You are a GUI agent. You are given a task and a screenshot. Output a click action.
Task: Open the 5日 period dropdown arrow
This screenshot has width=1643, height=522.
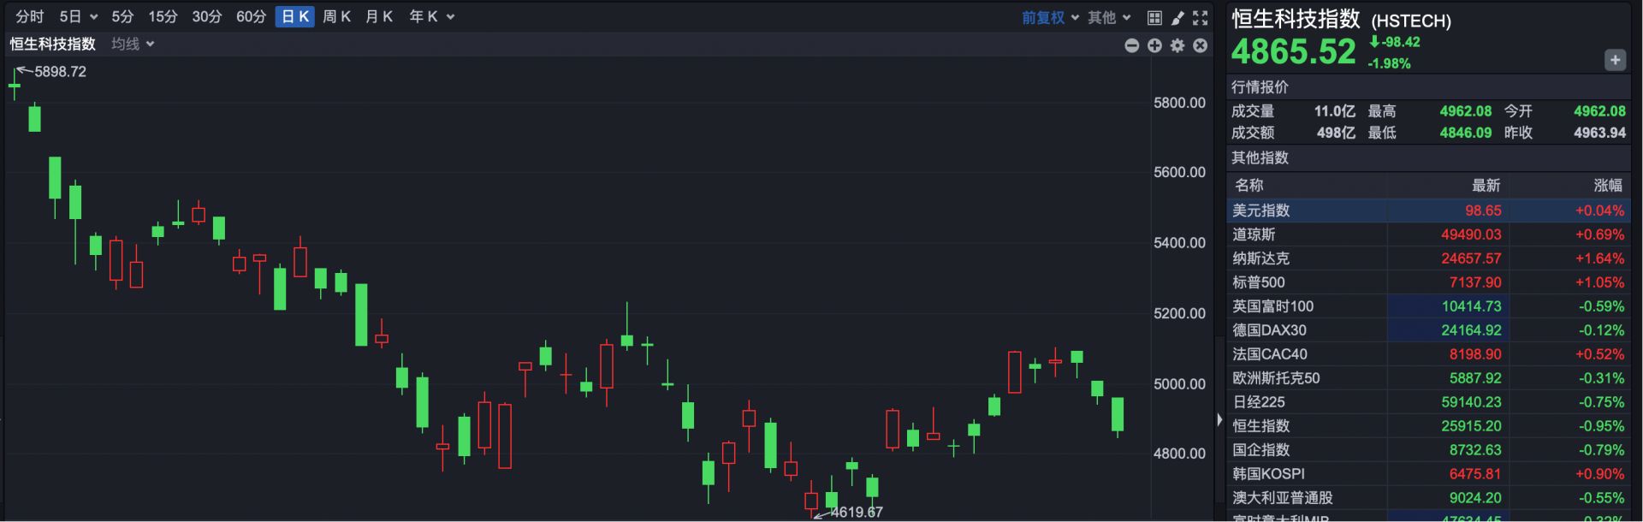[x=93, y=17]
